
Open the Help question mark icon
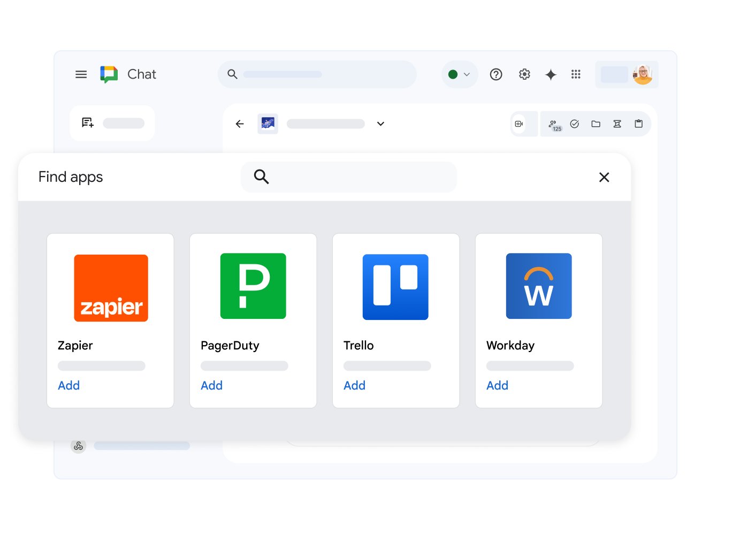496,74
